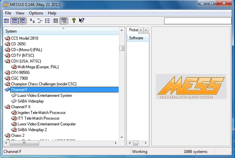Select Multi-Mega (Europe, PAL) clone

click(x=38, y=67)
